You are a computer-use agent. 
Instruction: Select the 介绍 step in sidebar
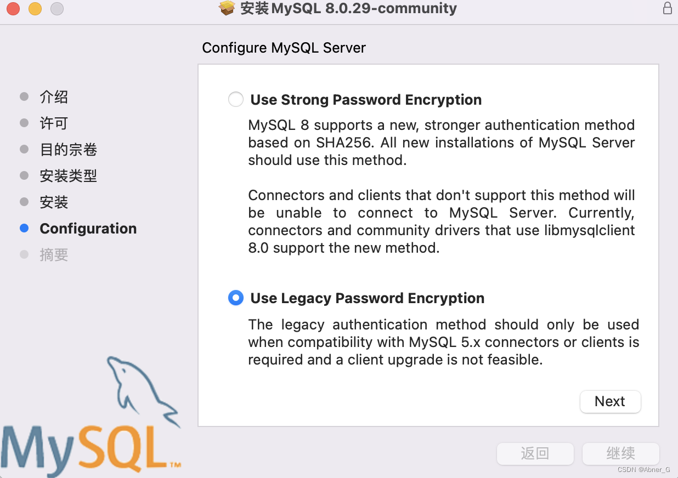(x=54, y=97)
